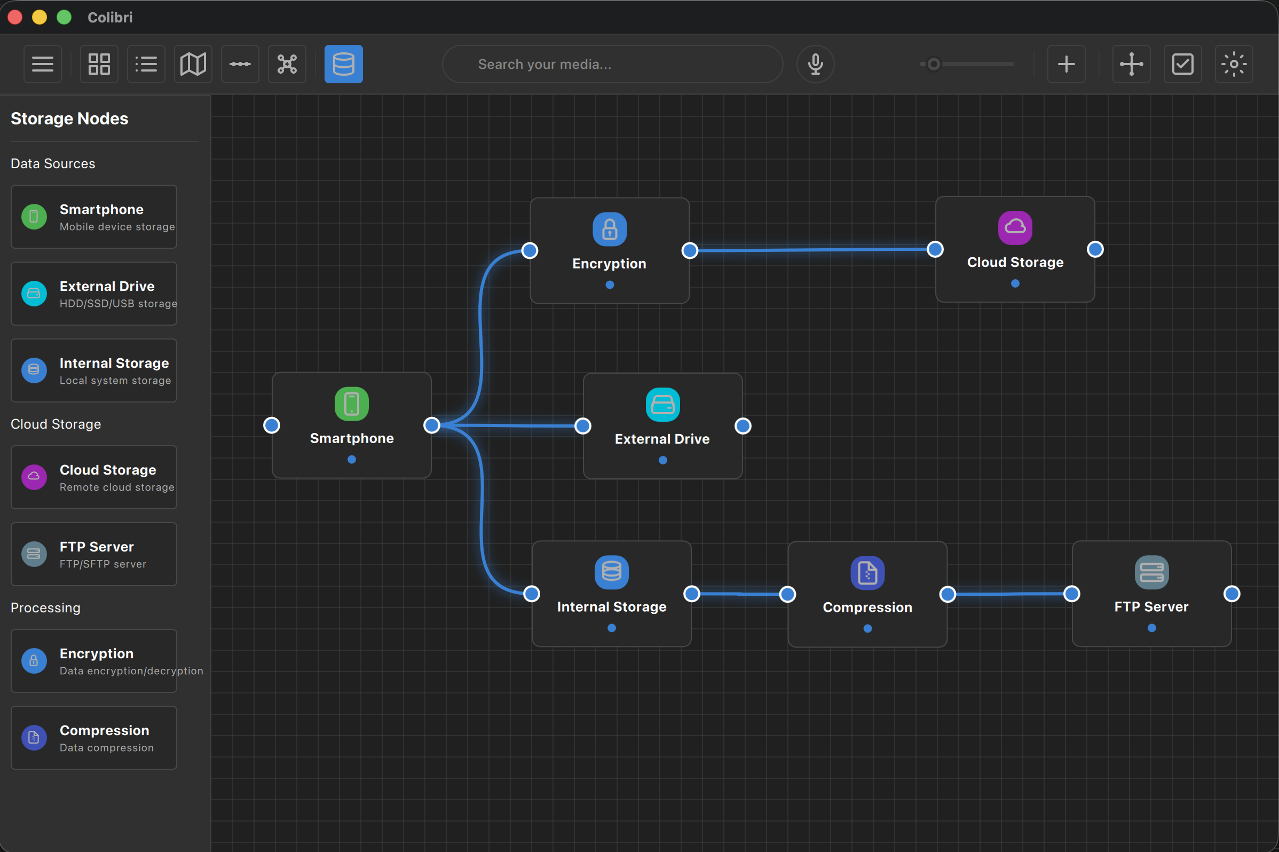Click the Cloud Storage output connector
Viewport: 1279px width, 852px height.
pos(1095,249)
